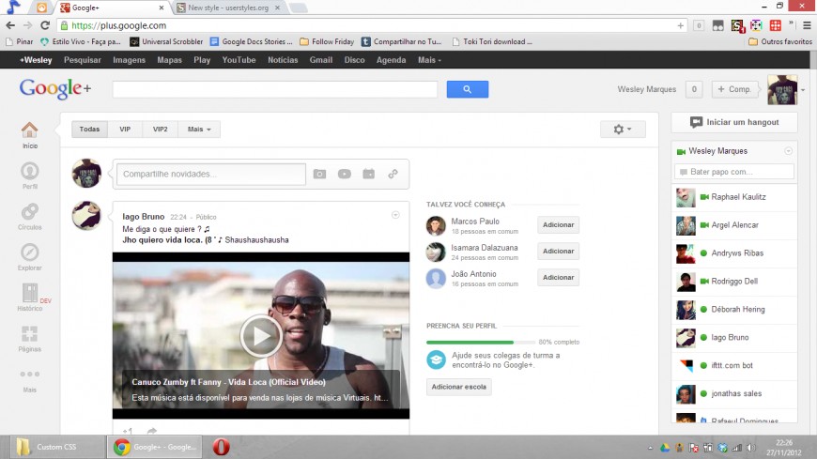
Task: Click the browser back arrow
Action: coord(10,25)
